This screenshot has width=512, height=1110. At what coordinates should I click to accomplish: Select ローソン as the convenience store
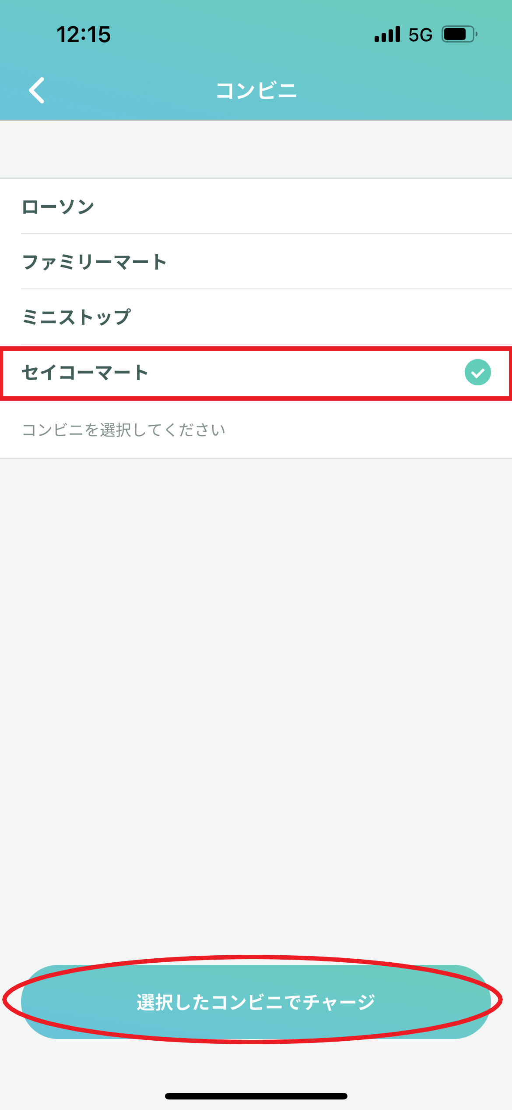pos(58,206)
